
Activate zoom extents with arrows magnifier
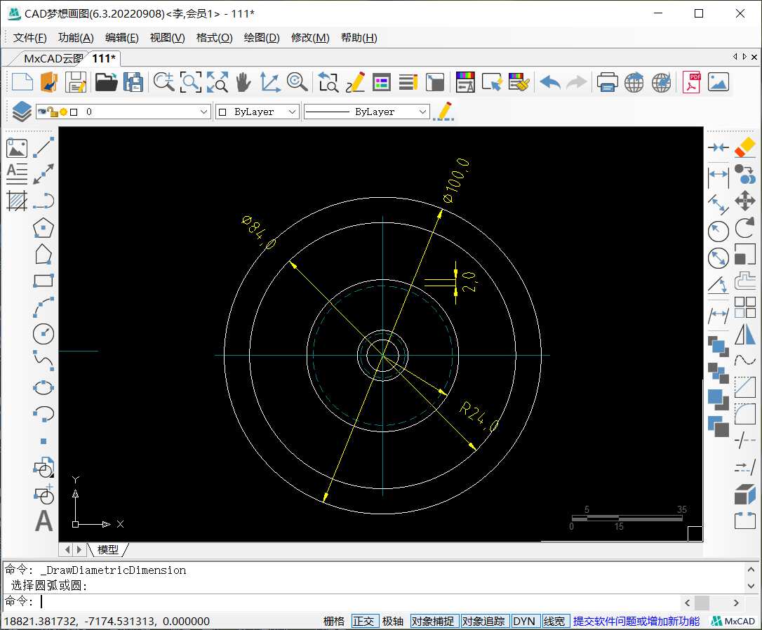coord(218,82)
